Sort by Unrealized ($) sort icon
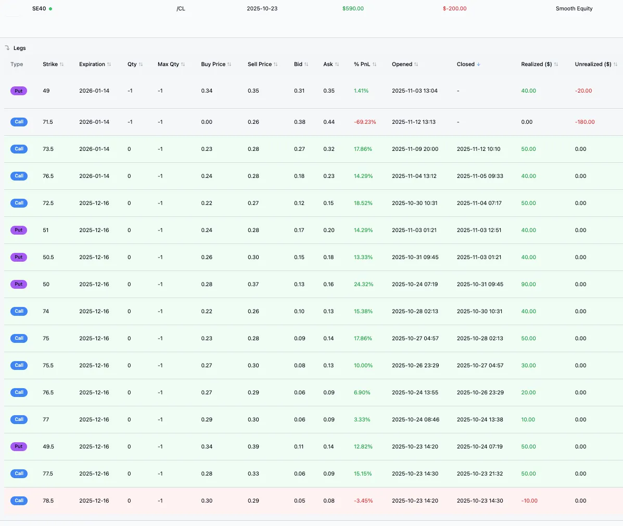623x526 pixels. tap(615, 65)
